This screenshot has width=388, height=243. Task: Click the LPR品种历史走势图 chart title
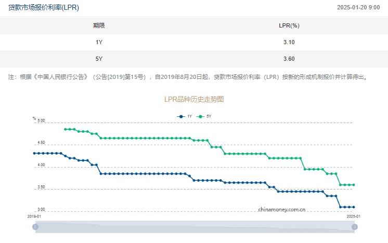(x=193, y=99)
